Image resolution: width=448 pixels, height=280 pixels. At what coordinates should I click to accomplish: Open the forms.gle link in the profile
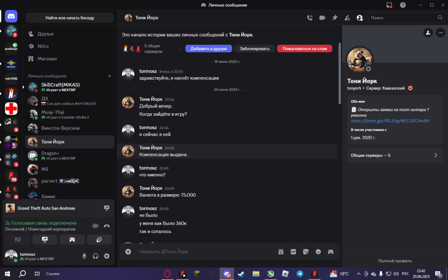tap(390, 121)
